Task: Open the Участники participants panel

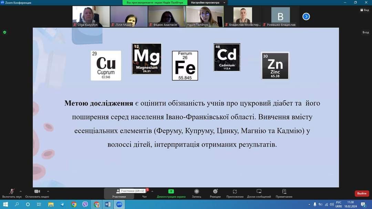Action: pos(119,193)
